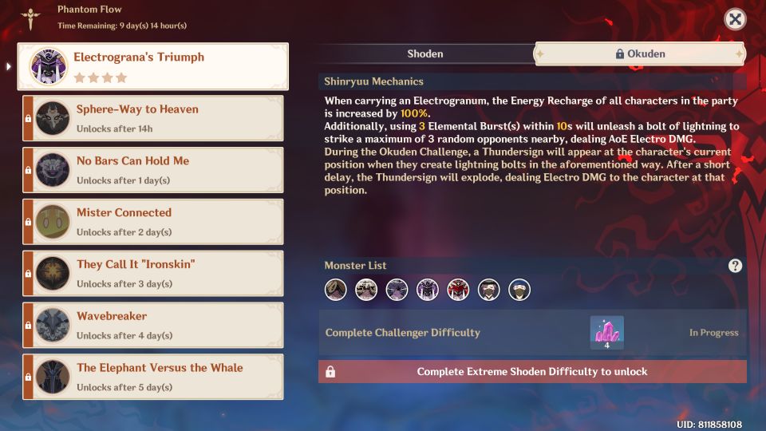Click "Unlocks after 2 day(s)" text
766x431 pixels.
pos(124,232)
